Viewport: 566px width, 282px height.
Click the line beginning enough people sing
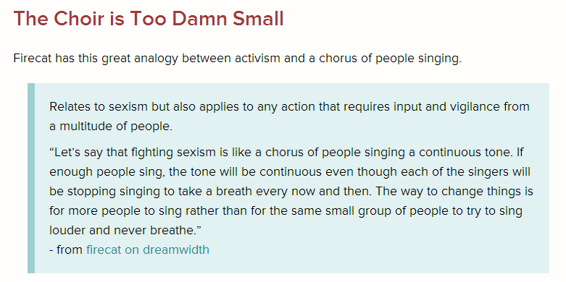click(x=290, y=172)
